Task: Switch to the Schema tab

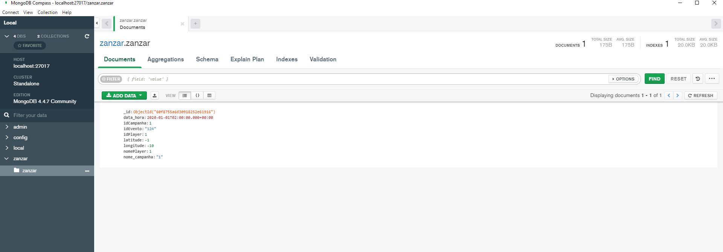Action: click(x=207, y=59)
